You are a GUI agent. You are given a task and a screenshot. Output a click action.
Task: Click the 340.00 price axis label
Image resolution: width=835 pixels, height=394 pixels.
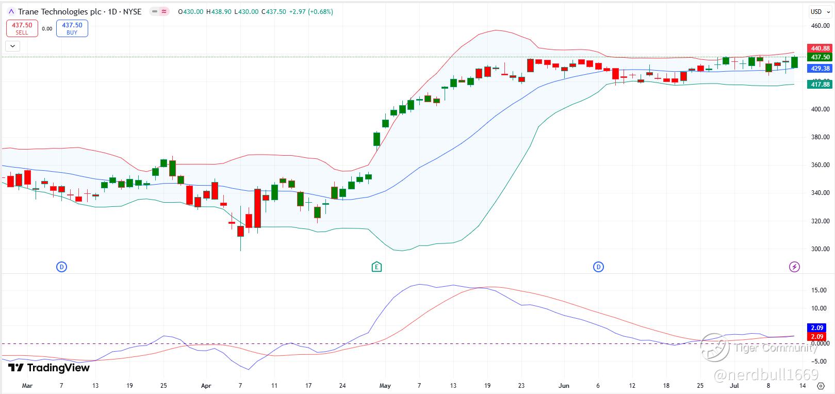point(820,193)
